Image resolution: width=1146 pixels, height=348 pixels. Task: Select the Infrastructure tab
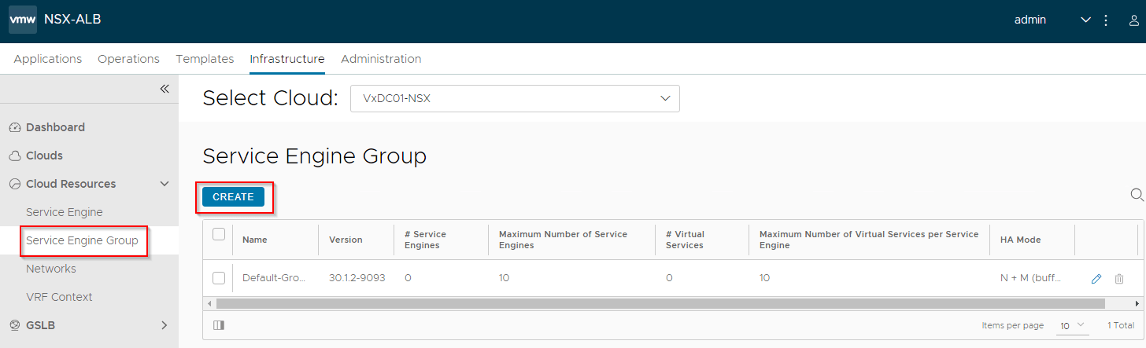coord(287,59)
